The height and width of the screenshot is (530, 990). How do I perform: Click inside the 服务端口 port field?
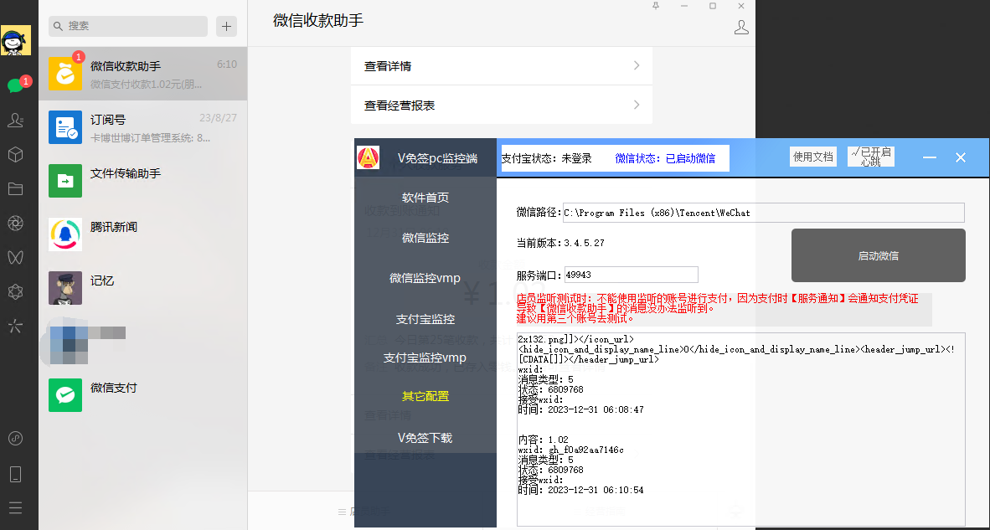[631, 274]
